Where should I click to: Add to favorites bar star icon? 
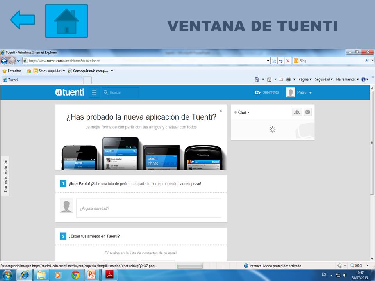pyautogui.click(x=29, y=71)
